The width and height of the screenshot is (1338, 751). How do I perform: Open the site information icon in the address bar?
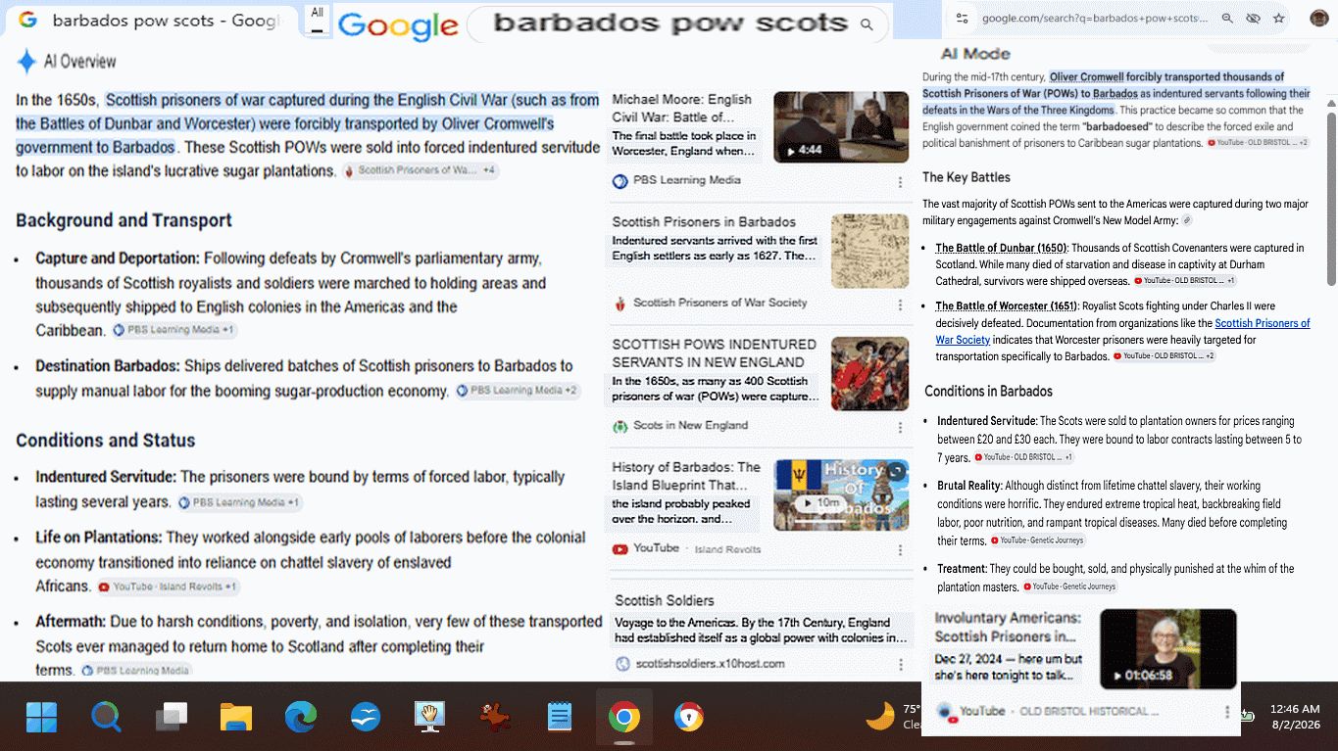pos(962,19)
